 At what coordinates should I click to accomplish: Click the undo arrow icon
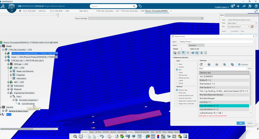[x=101, y=136]
